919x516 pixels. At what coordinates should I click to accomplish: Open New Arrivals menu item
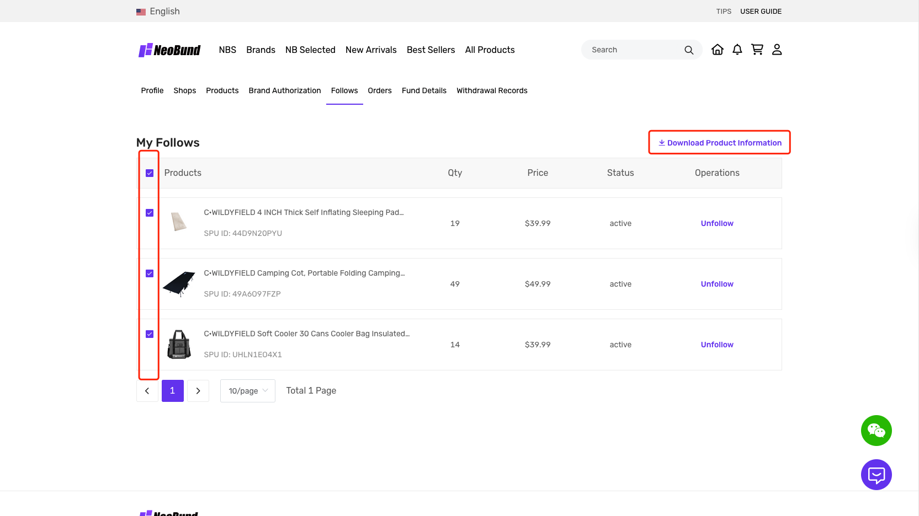coord(371,50)
